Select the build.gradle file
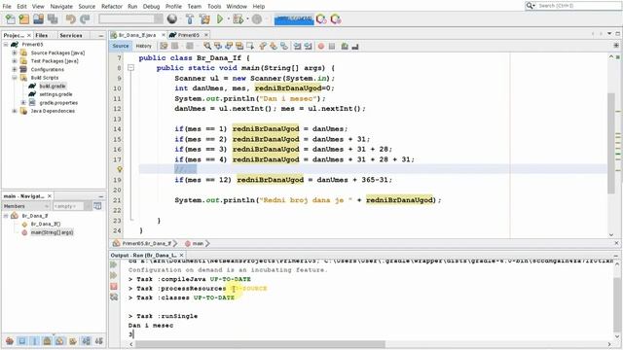 (52, 87)
